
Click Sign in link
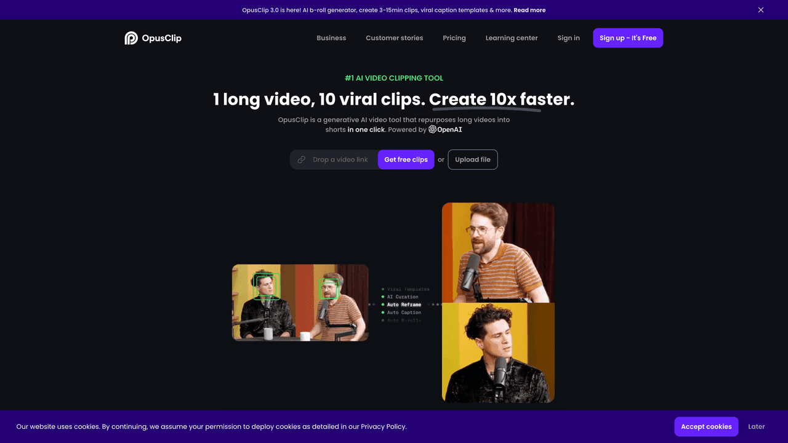569,38
